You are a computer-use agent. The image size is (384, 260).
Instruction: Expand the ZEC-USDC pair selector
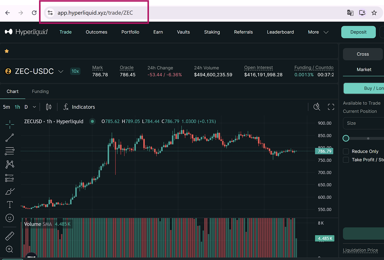coord(61,71)
